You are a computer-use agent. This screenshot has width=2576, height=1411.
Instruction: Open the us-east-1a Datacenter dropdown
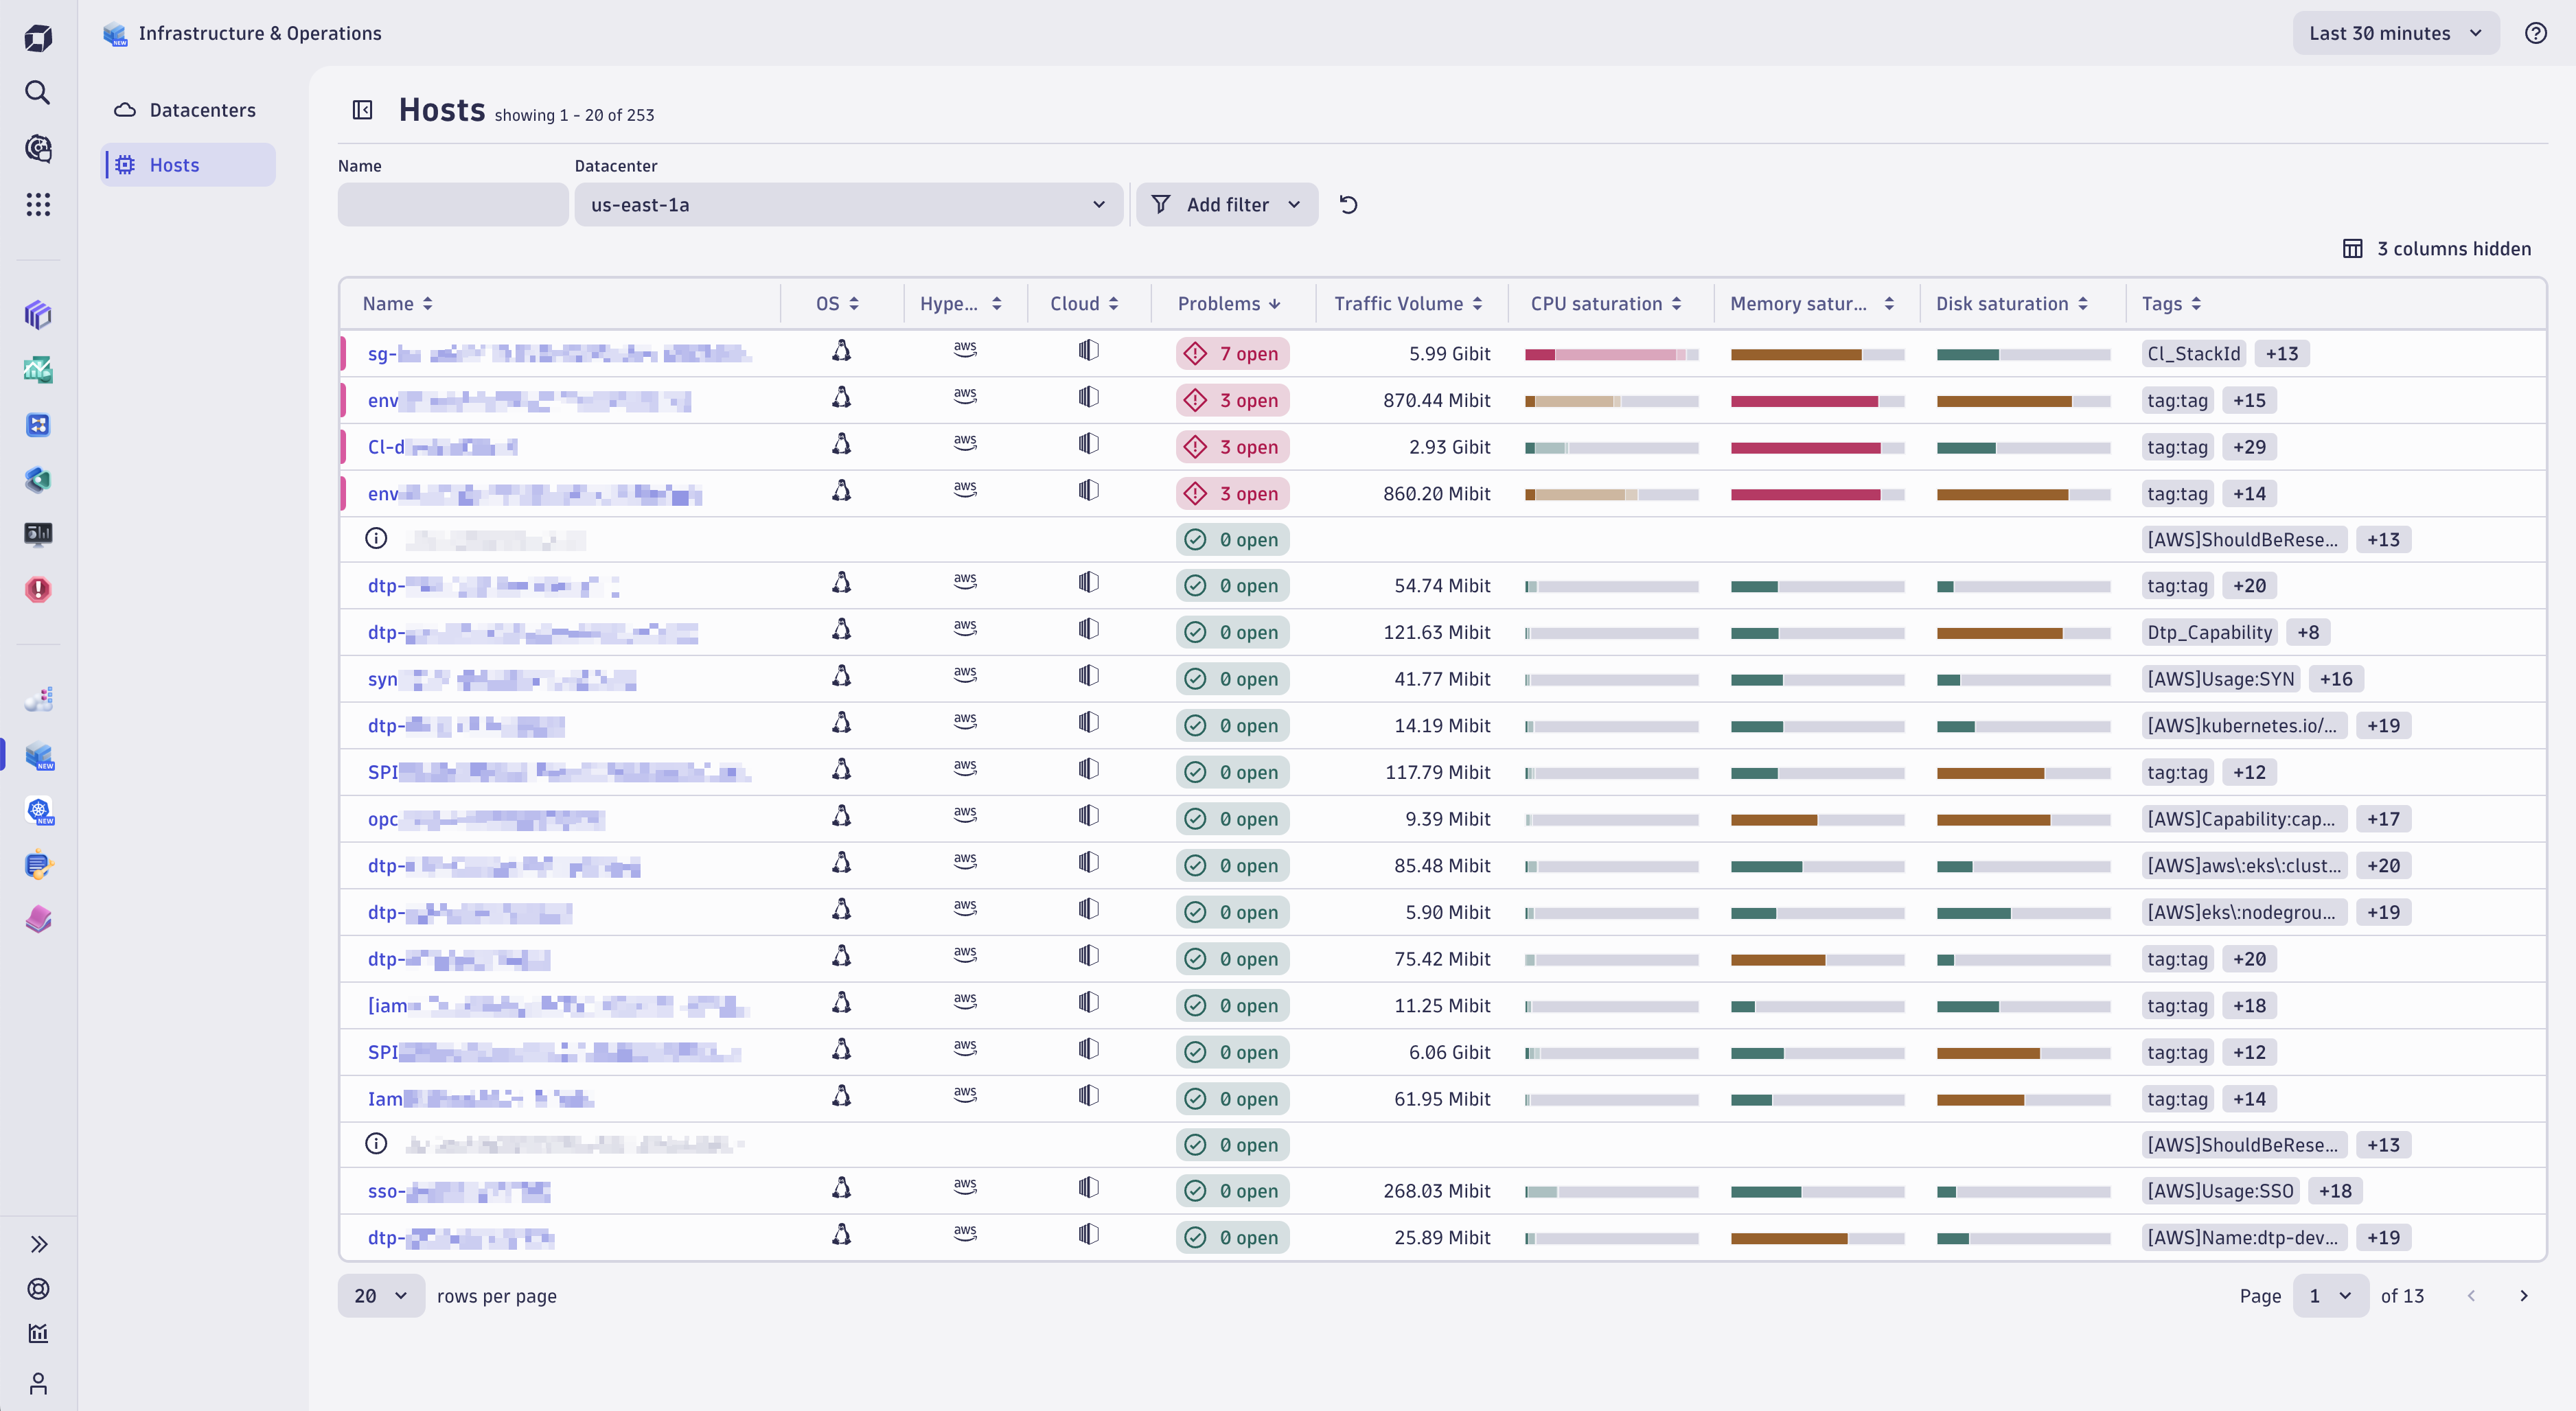click(x=847, y=204)
